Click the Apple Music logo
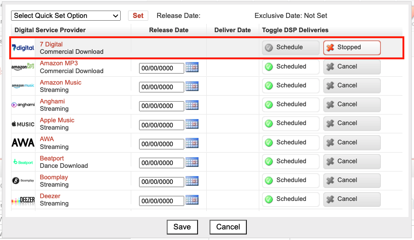Screen dimensions: 414x240 point(23,124)
